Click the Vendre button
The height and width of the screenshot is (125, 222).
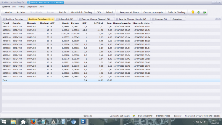pyautogui.click(x=9, y=12)
